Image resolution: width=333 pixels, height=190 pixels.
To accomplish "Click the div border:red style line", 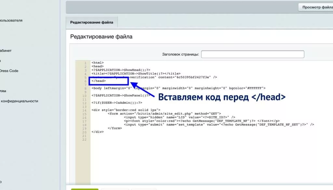I will 126,110.
